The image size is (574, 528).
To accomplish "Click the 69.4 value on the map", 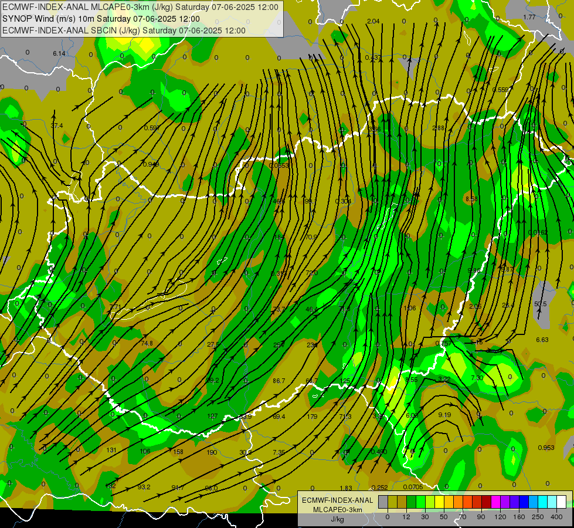I will click(x=279, y=417).
